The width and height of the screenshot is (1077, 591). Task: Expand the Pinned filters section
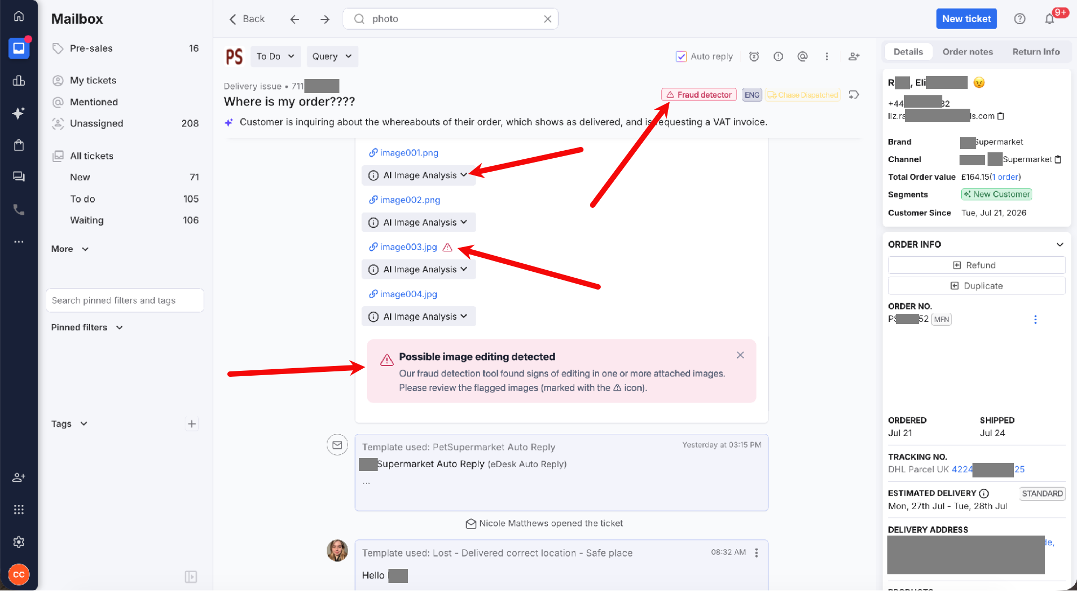(87, 328)
